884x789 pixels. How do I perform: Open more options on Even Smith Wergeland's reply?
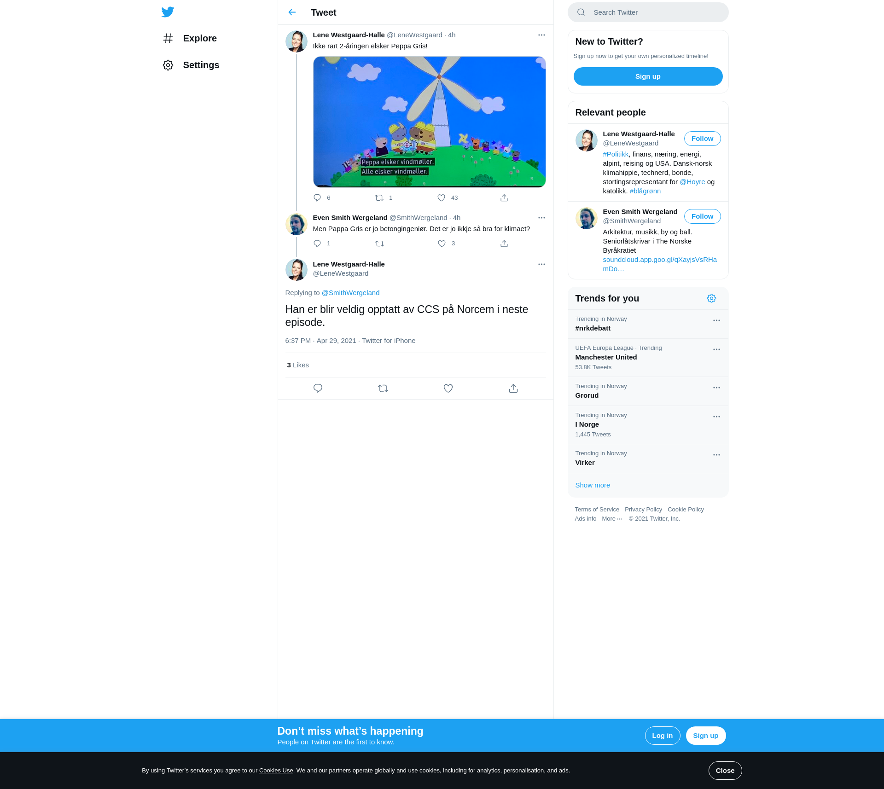coord(541,218)
